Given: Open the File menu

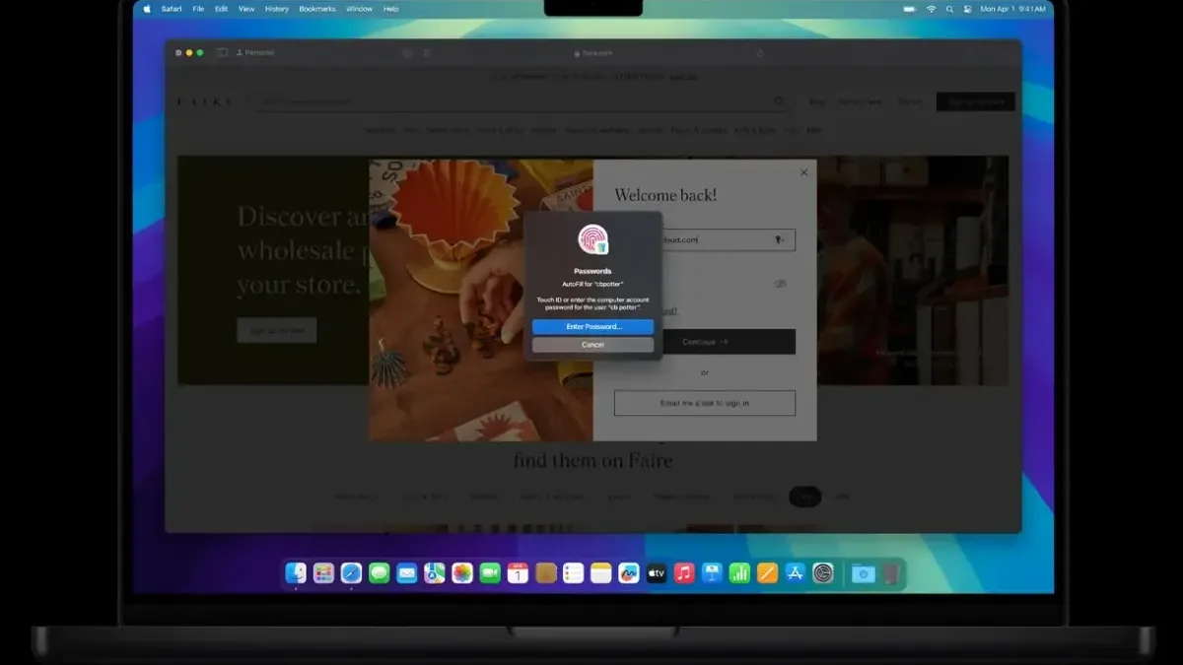Looking at the screenshot, I should 198,9.
